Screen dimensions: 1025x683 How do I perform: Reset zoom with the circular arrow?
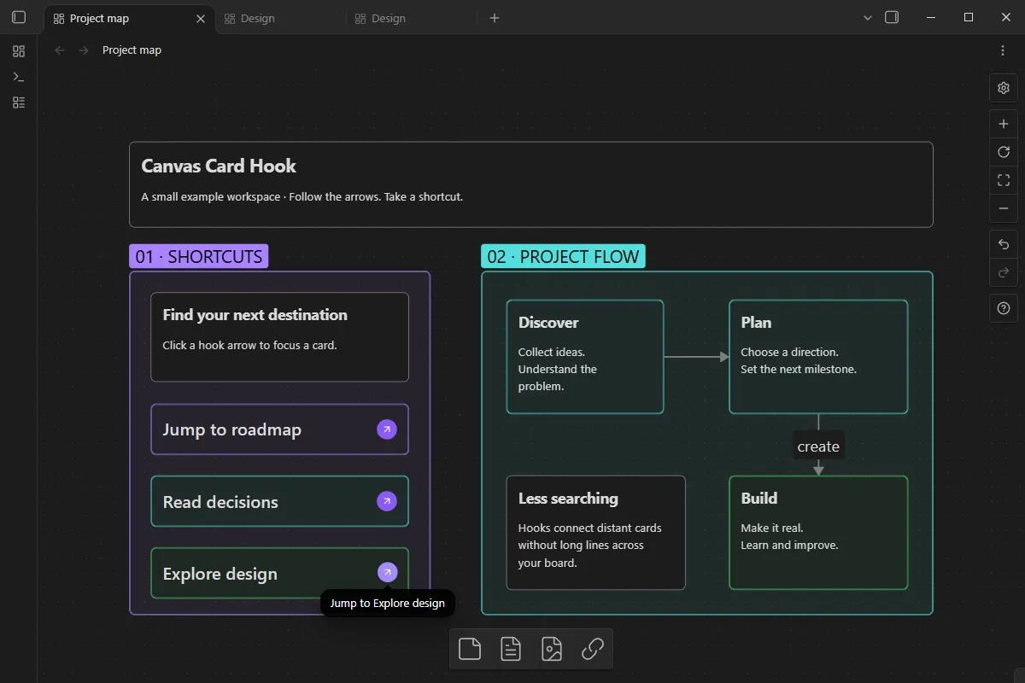pyautogui.click(x=1004, y=152)
